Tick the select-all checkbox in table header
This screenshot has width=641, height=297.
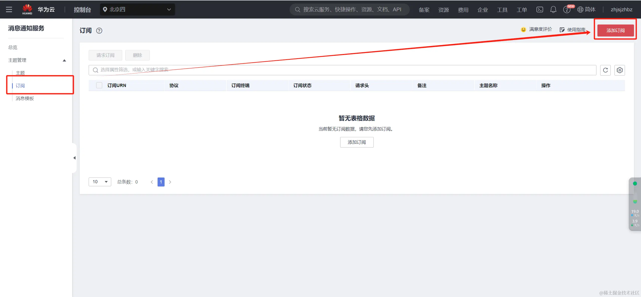coord(99,85)
